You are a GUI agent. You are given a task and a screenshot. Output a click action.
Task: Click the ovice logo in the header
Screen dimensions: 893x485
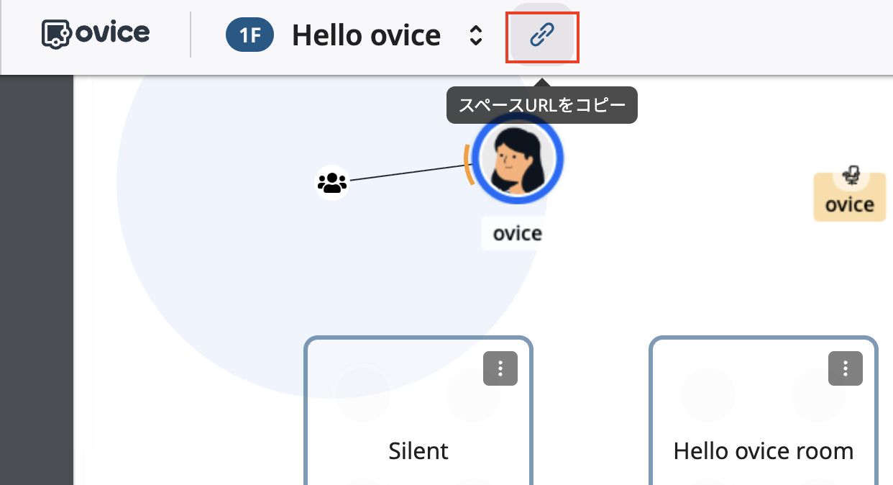pos(94,33)
